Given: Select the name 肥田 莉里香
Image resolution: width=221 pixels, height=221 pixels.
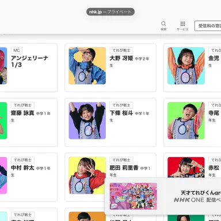Looking at the screenshot, I should 124,168.
